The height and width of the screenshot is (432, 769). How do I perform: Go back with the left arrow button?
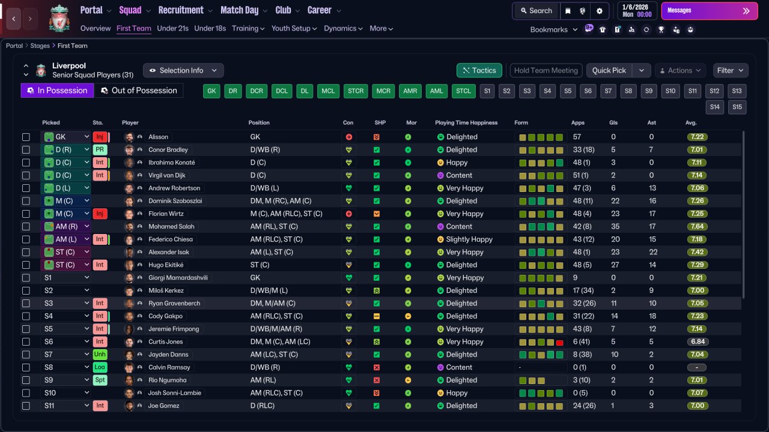(x=13, y=19)
